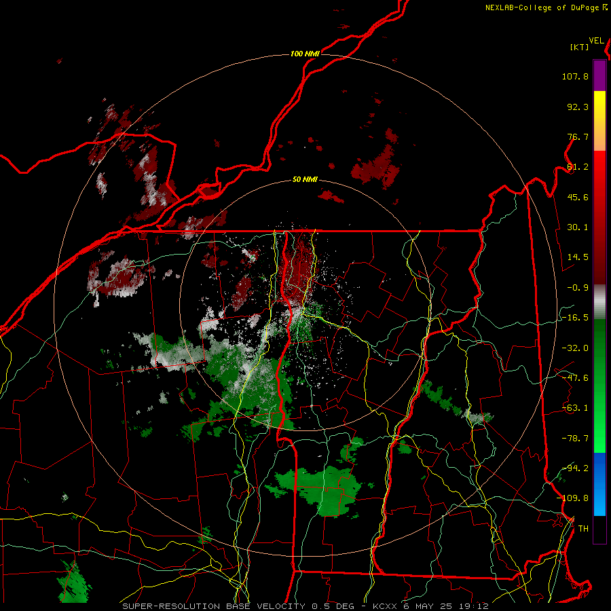Click the -16.5 velocity scale value
Viewport: 611px width, 611px height.
[x=575, y=318]
